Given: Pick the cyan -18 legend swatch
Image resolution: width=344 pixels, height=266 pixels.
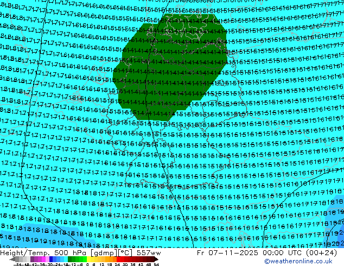Looking at the screenshot, I should click(66, 259).
